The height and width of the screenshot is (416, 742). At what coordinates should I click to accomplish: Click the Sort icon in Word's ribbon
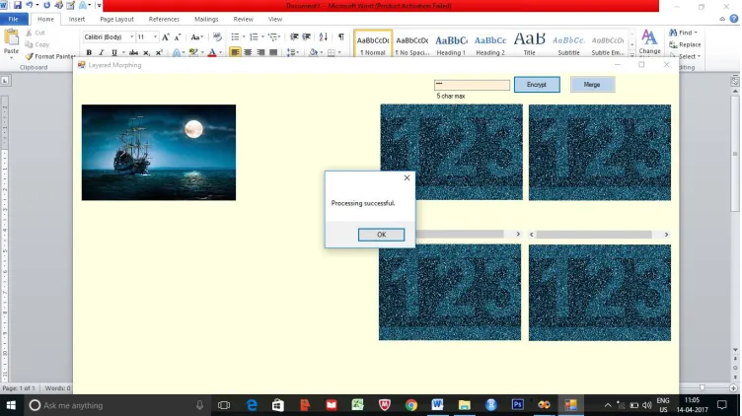[x=324, y=36]
